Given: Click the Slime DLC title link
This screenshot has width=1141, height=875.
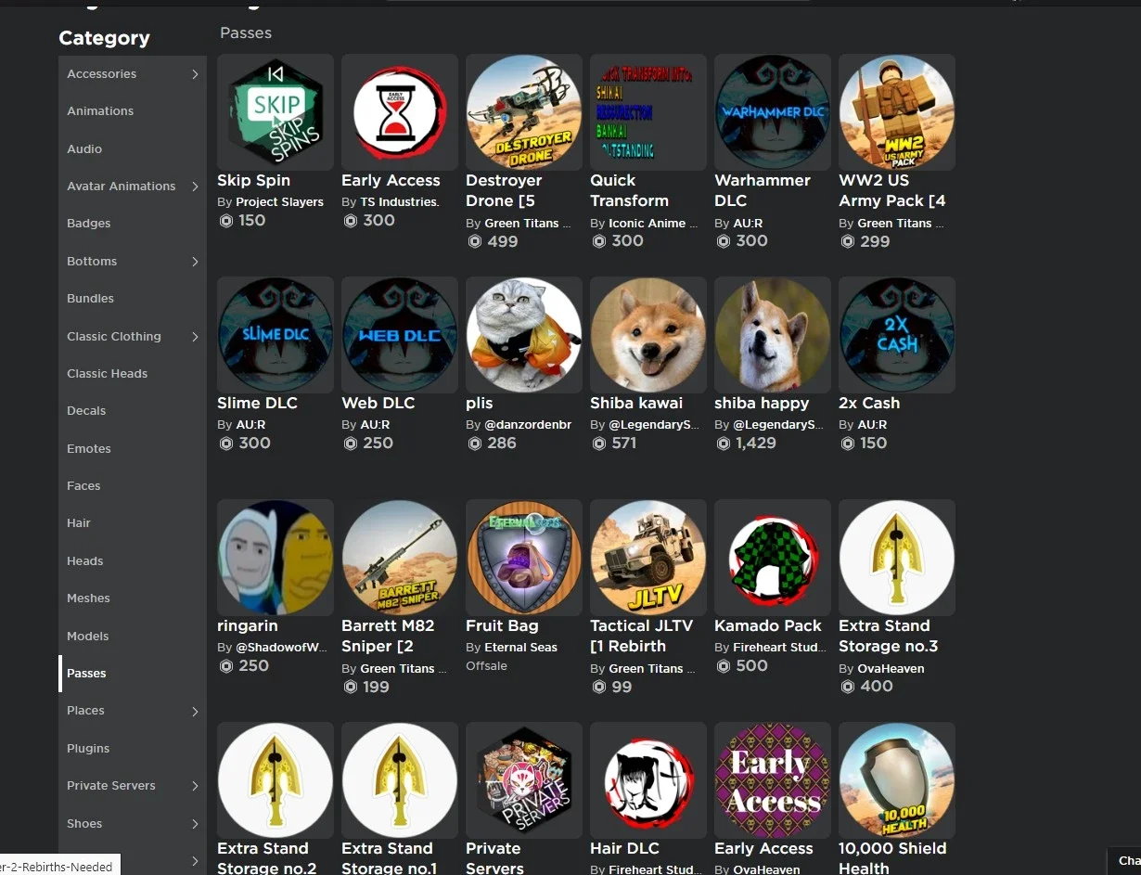Looking at the screenshot, I should coord(257,404).
